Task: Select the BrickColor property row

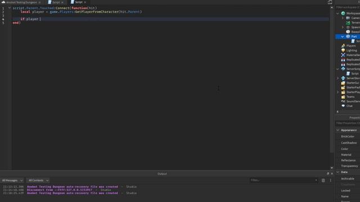Action: (x=348, y=136)
